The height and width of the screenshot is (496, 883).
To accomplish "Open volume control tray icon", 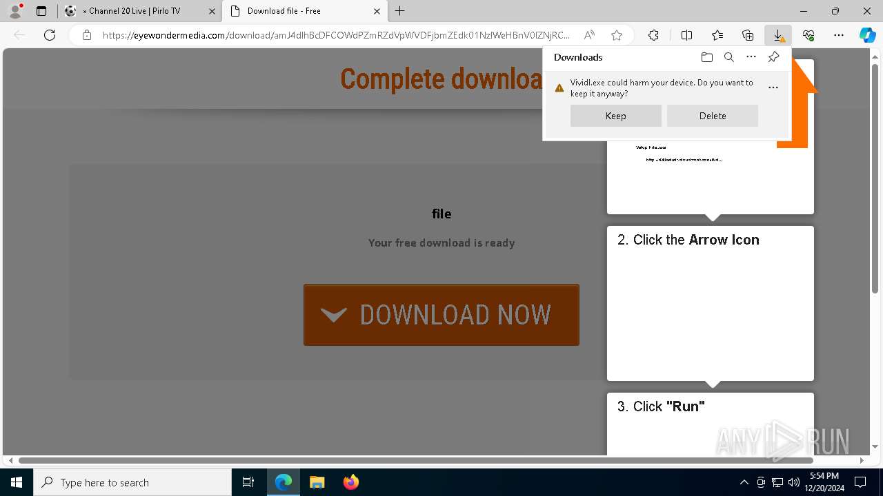I will (794, 482).
